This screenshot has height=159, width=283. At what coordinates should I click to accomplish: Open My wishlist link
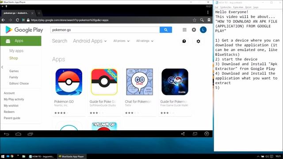pyautogui.click(x=11, y=106)
